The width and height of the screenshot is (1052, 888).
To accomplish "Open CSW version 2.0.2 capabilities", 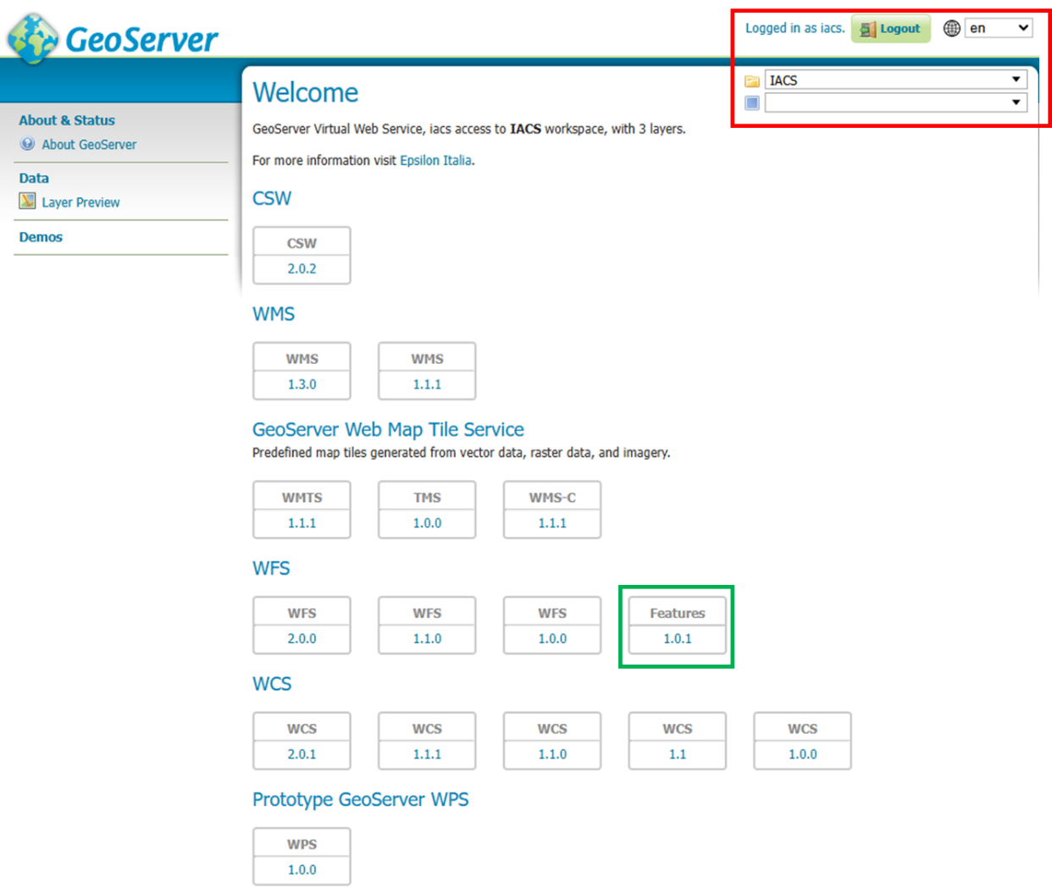I will point(302,268).
